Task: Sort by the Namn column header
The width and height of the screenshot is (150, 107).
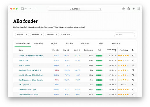Action: point(21,50)
